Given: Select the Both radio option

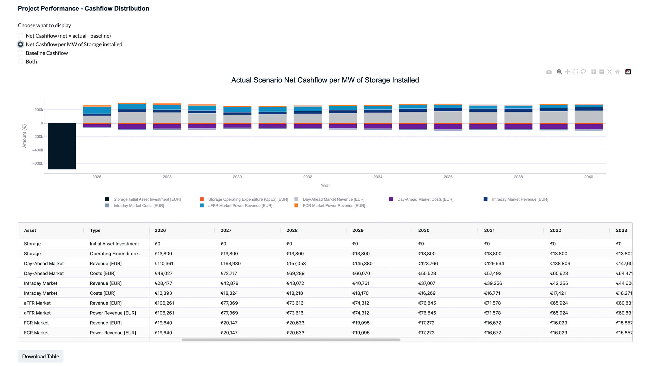Looking at the screenshot, I should [x=21, y=62].
